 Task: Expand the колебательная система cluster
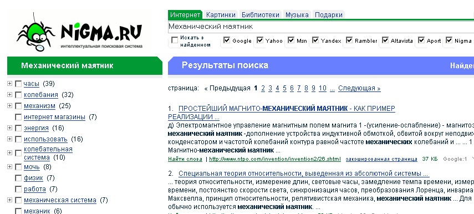(x=9, y=152)
